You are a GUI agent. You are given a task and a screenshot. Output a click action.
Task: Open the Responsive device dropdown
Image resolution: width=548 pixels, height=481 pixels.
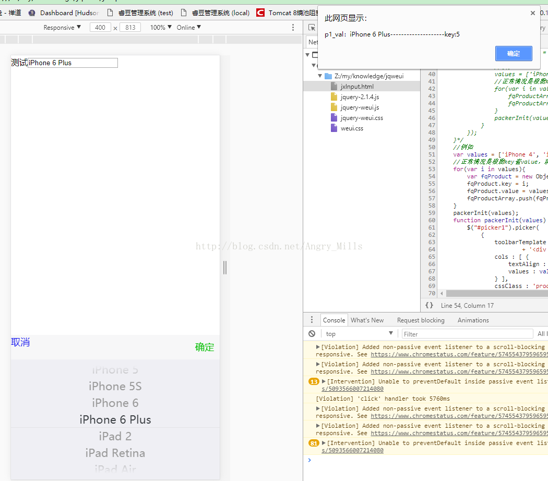coord(62,27)
